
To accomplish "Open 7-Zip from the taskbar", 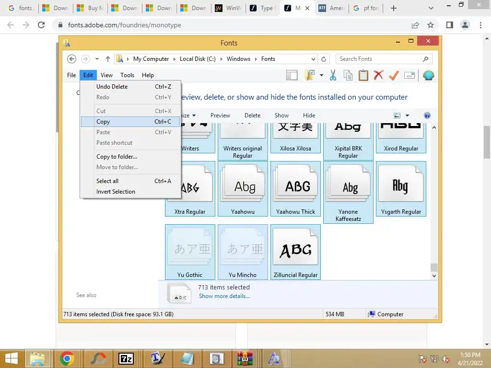I will tap(126, 358).
